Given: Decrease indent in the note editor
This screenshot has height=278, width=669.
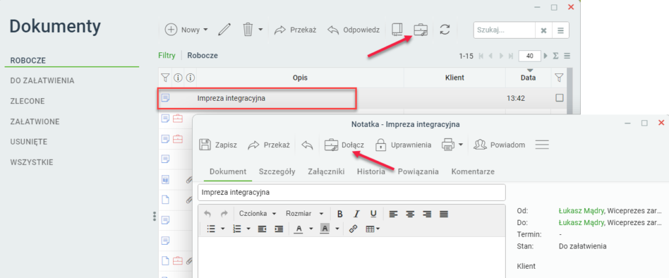Looking at the screenshot, I should coord(262,230).
